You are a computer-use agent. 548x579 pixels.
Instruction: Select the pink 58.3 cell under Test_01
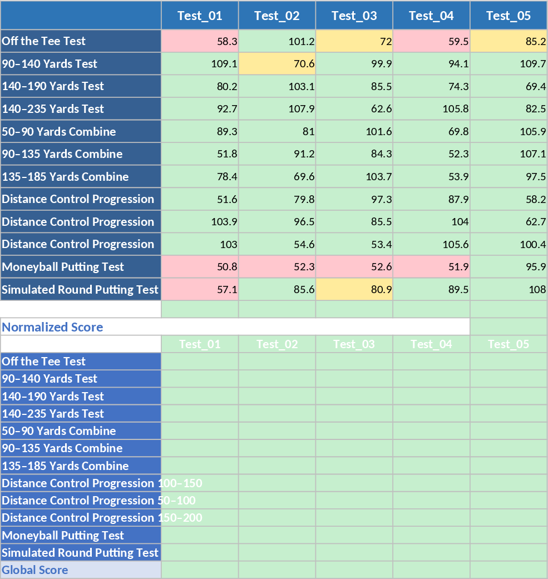(x=200, y=41)
